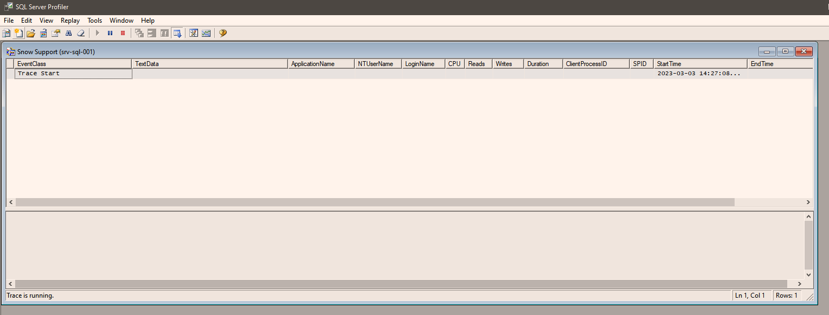Click the grid's horizontal scrollbar thumb
Screen dimensions: 829x315
(x=375, y=202)
